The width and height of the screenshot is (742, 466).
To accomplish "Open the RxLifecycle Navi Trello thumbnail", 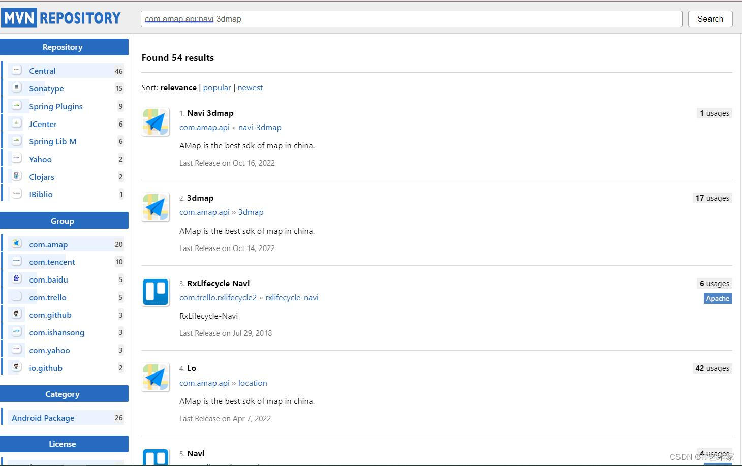I will 156,292.
